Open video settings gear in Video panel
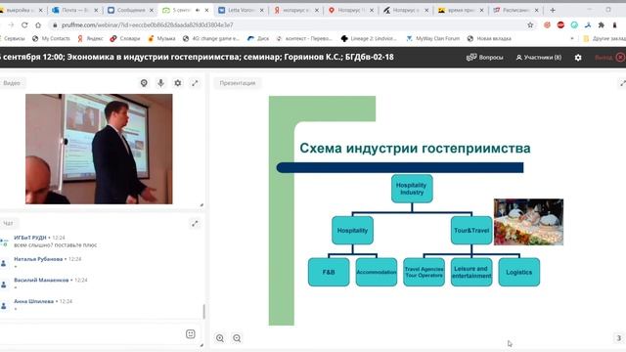The image size is (626, 352). (178, 83)
